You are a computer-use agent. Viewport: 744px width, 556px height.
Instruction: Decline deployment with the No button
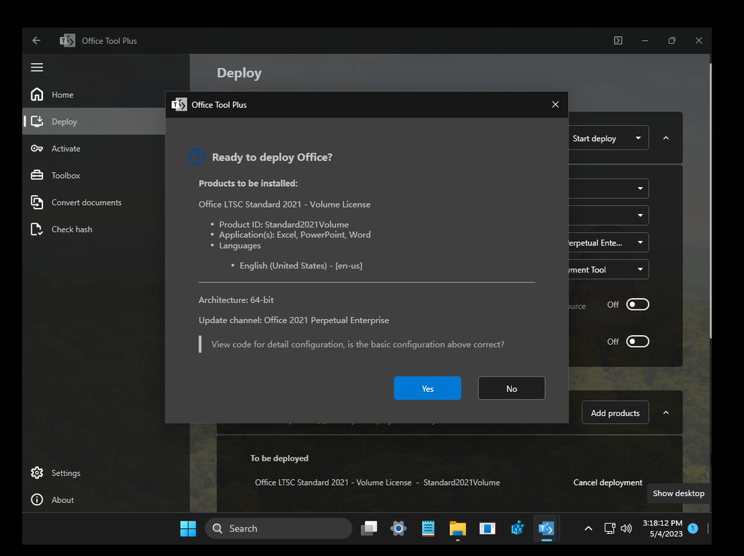click(512, 388)
